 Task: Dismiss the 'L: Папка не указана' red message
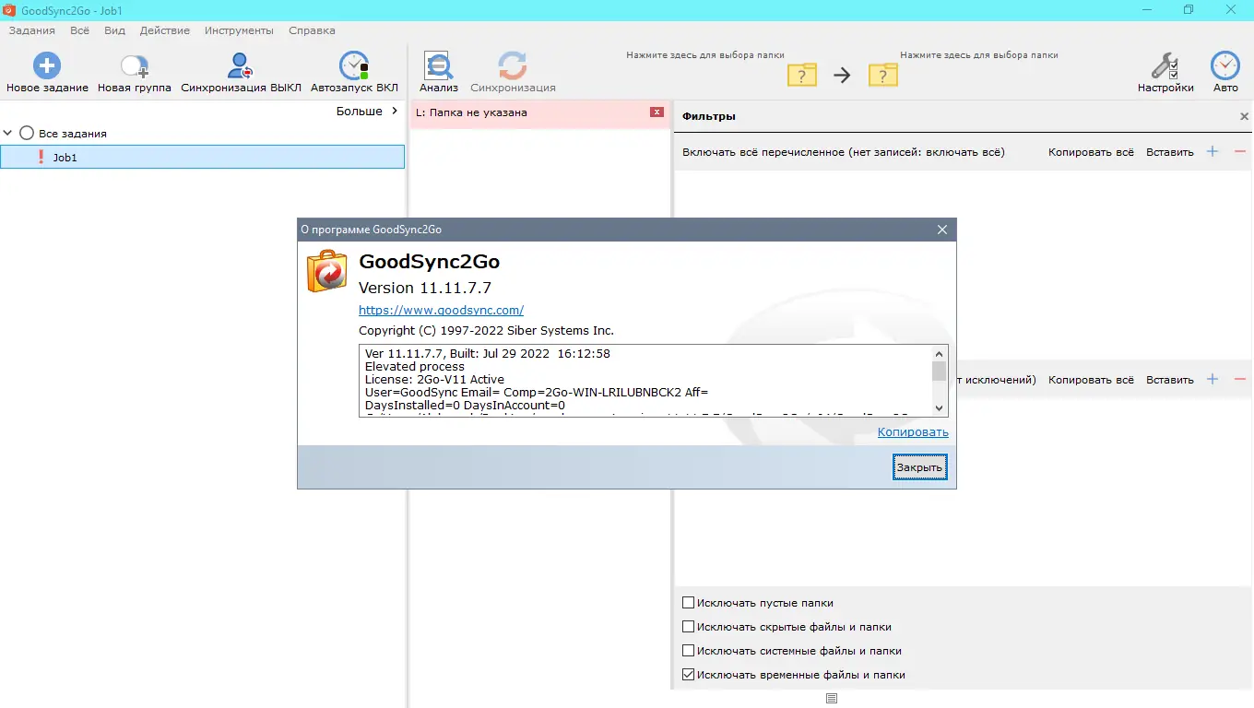coord(657,112)
